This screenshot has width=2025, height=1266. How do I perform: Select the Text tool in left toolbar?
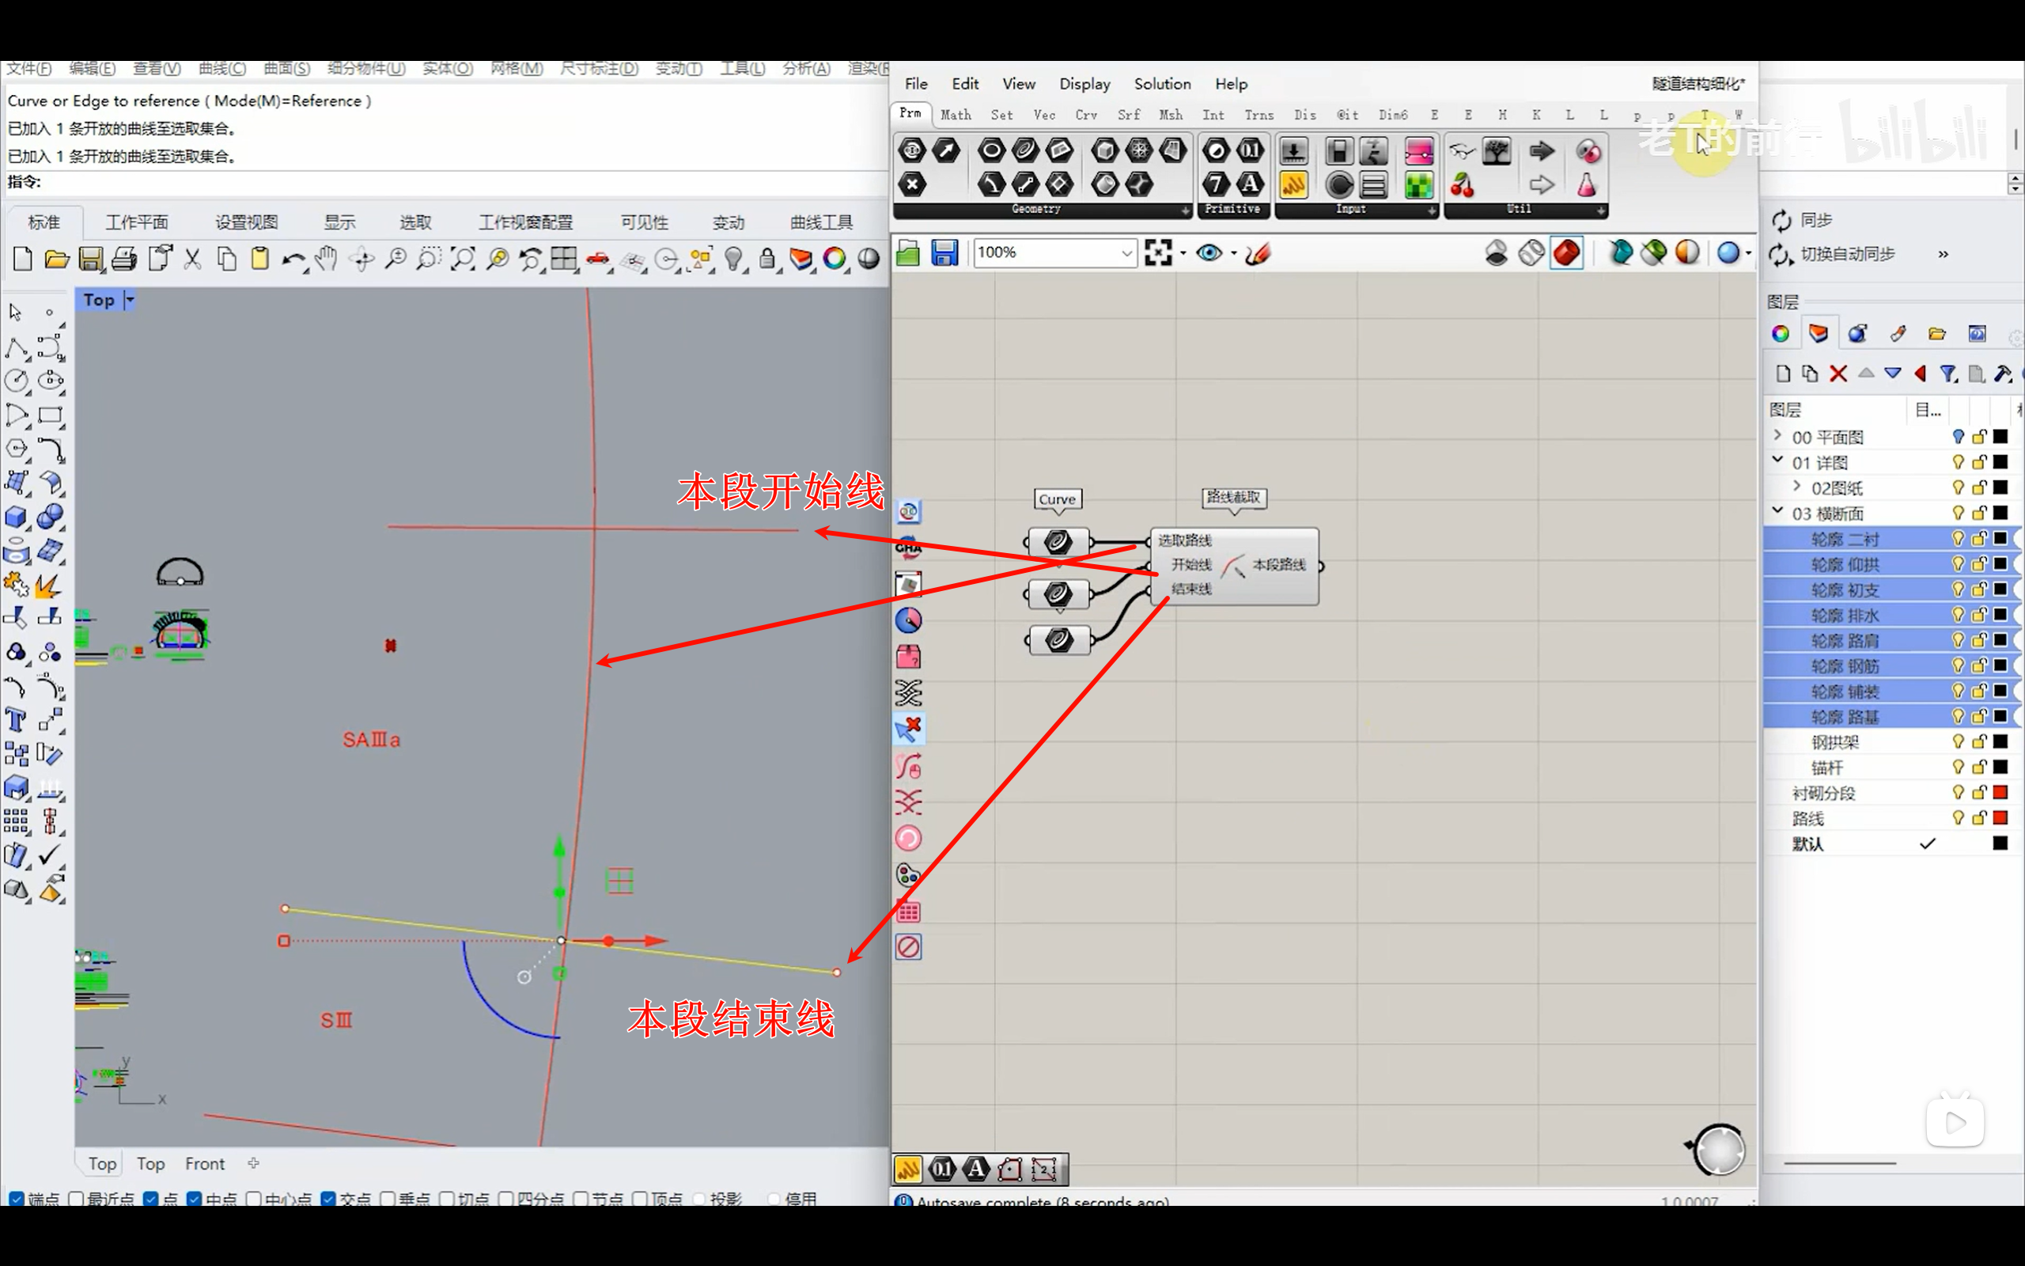coord(16,720)
